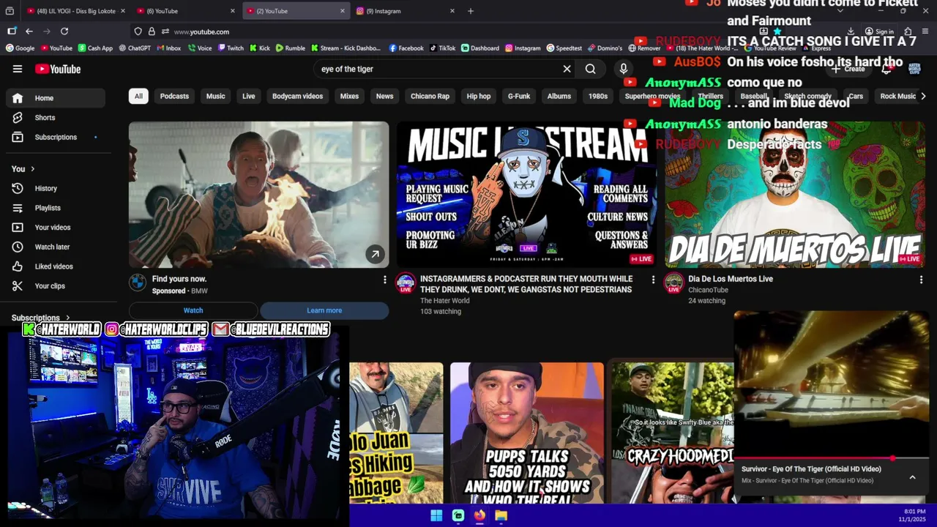Open Subscriptions in the sidebar

click(x=56, y=137)
